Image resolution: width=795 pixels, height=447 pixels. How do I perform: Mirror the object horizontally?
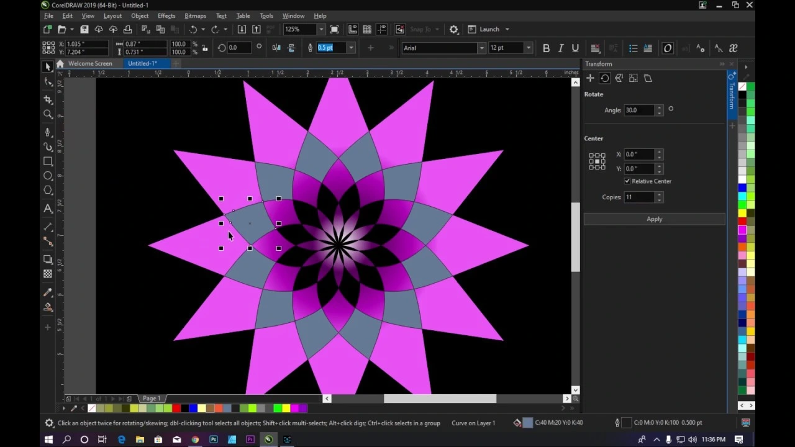(x=276, y=48)
